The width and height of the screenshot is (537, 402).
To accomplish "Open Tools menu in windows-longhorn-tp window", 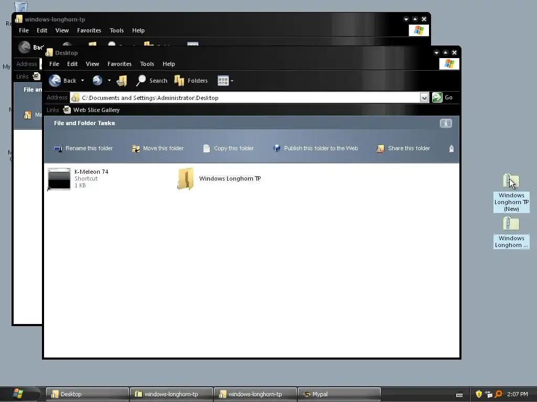I will click(x=116, y=30).
